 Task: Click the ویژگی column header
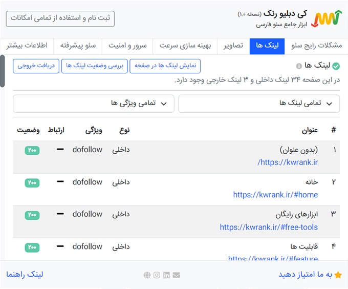tap(94, 130)
